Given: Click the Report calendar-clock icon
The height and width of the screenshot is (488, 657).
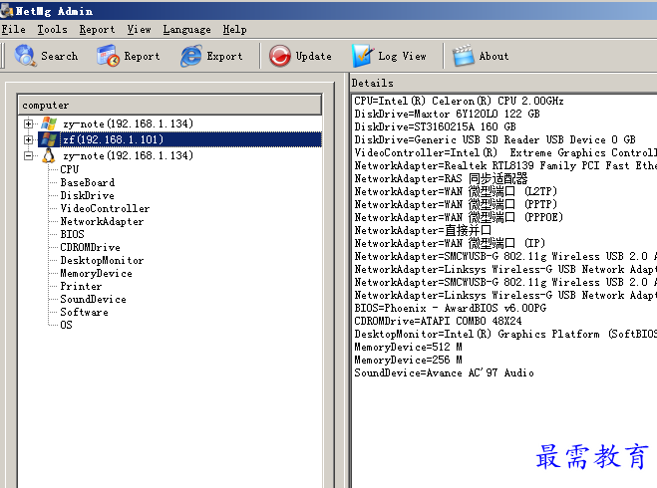Looking at the screenshot, I should [x=108, y=56].
